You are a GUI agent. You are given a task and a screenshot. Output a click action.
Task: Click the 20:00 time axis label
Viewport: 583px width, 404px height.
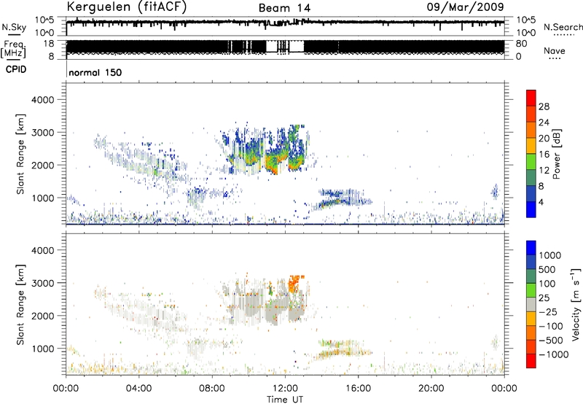click(431, 389)
